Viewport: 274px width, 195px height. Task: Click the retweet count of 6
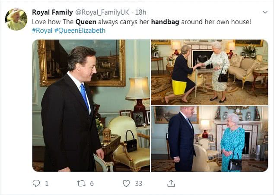[92, 183]
